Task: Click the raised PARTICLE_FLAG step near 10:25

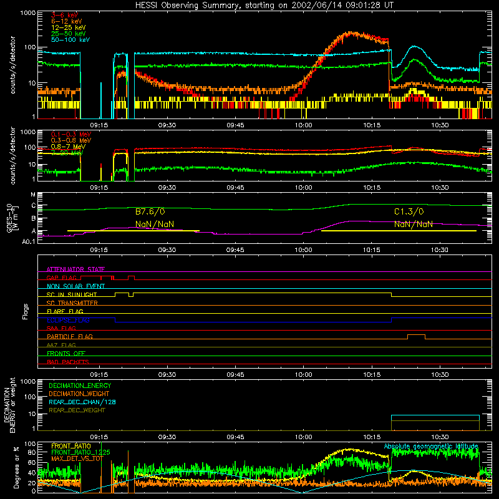Action: 416,335
